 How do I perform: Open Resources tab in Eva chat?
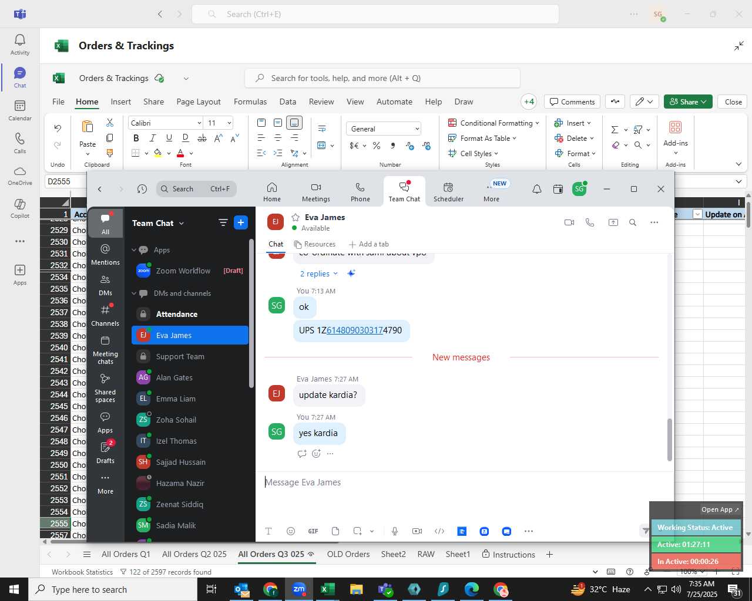coord(315,244)
